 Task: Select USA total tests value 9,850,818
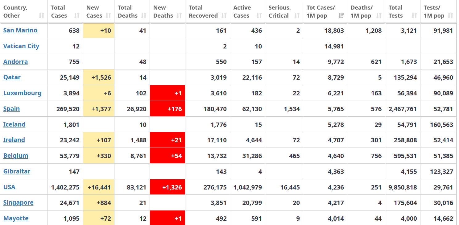tap(403, 187)
